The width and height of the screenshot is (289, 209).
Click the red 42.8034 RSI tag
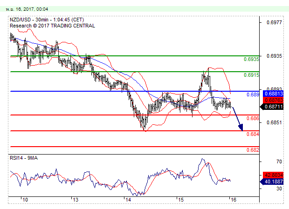(x=273, y=175)
